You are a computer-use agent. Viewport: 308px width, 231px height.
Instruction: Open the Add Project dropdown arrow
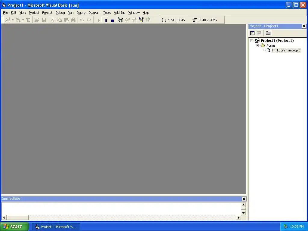pos(13,20)
